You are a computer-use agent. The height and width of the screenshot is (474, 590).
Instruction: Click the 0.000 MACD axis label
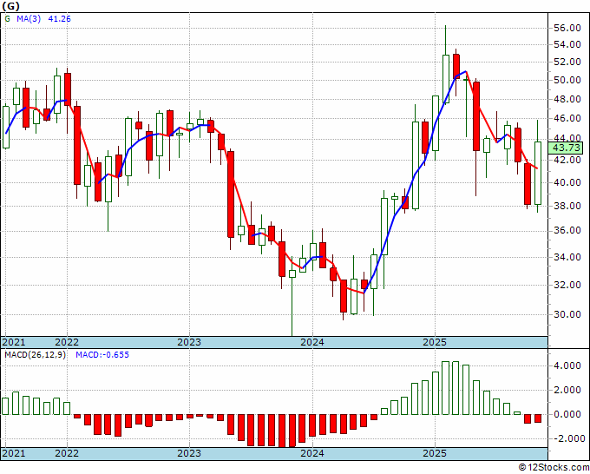[x=567, y=414]
